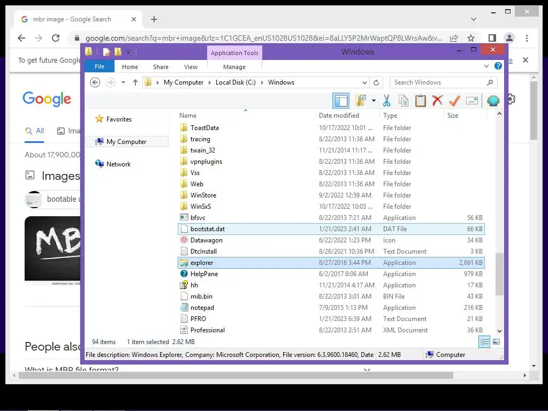
Task: Open Chrome side panel icon
Action: click(x=492, y=38)
